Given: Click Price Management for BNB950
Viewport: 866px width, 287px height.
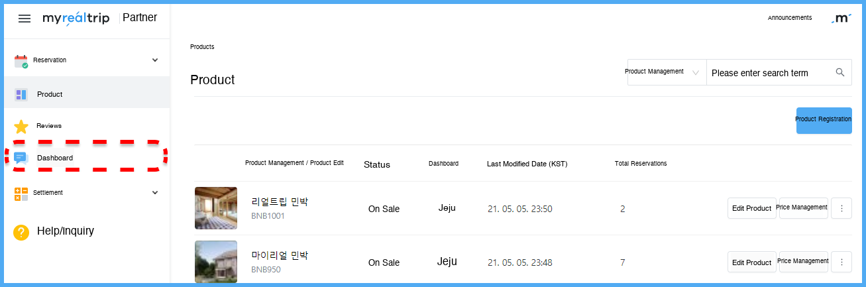Looking at the screenshot, I should [x=803, y=262].
